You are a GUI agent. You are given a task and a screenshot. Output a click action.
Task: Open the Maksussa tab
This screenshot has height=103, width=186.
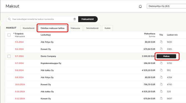(x=75, y=28)
